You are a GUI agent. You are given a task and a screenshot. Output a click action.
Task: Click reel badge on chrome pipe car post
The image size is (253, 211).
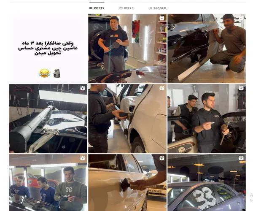(83, 88)
